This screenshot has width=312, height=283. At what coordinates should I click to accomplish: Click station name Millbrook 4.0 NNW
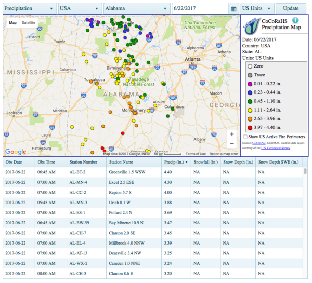click(126, 243)
